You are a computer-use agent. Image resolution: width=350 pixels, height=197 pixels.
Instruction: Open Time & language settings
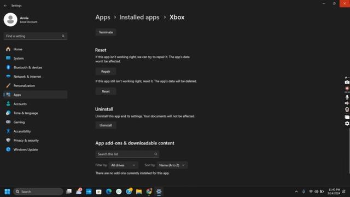click(35, 113)
